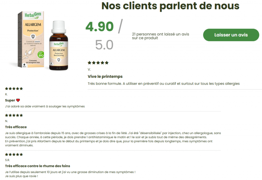Click the 21 personnes ont laissé un avis text

[160, 36]
